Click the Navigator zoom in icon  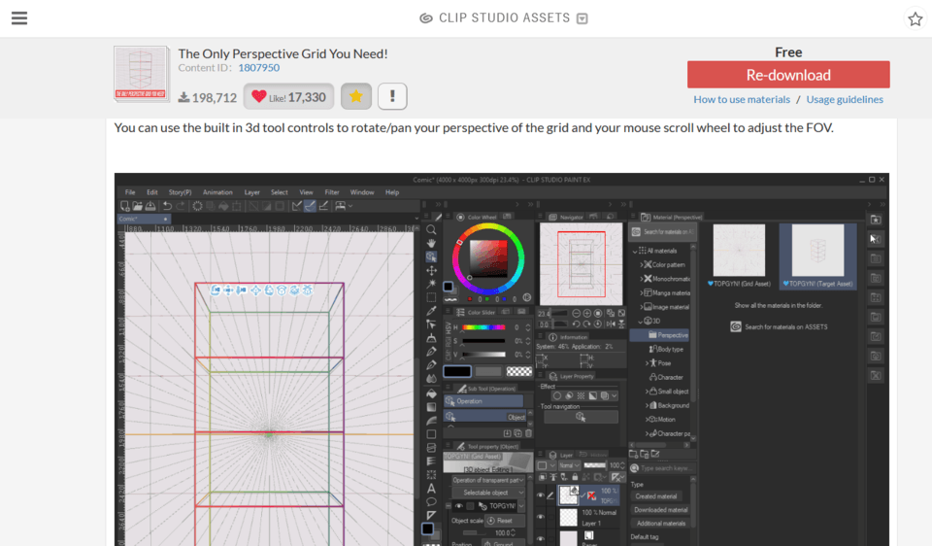tap(587, 314)
